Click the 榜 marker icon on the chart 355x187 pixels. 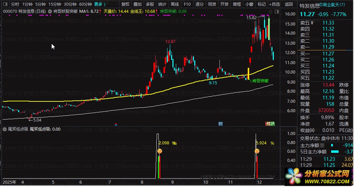(x=268, y=124)
